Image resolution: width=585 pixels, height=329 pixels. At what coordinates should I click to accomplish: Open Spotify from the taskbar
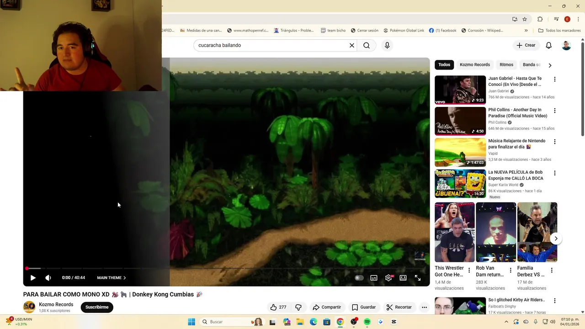coord(367,322)
